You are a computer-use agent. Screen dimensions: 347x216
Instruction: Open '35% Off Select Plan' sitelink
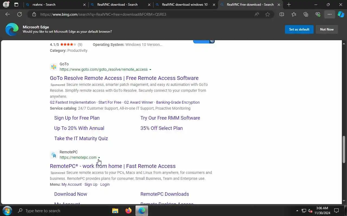[162, 128]
